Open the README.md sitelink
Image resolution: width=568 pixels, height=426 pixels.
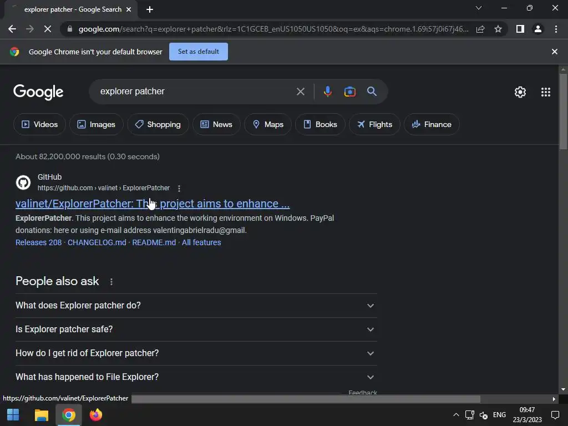154,242
